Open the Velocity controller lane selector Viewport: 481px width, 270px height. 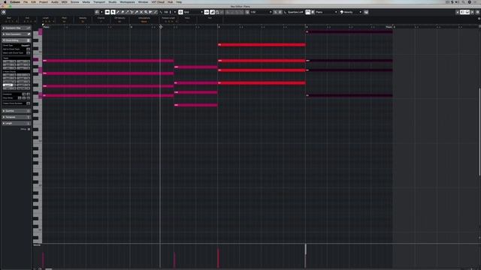click(x=37, y=245)
